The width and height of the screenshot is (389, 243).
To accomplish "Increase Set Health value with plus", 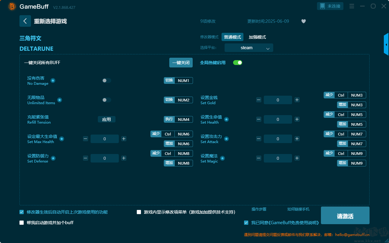I will [297, 119].
